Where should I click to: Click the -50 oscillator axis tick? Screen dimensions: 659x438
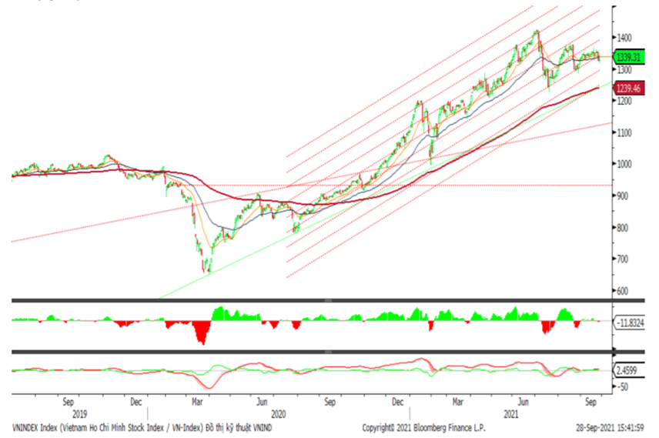tap(622, 387)
